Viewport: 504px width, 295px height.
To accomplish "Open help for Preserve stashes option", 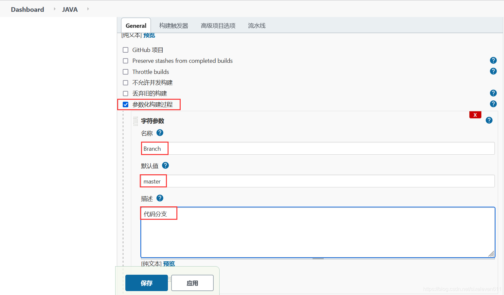I will coord(493,61).
